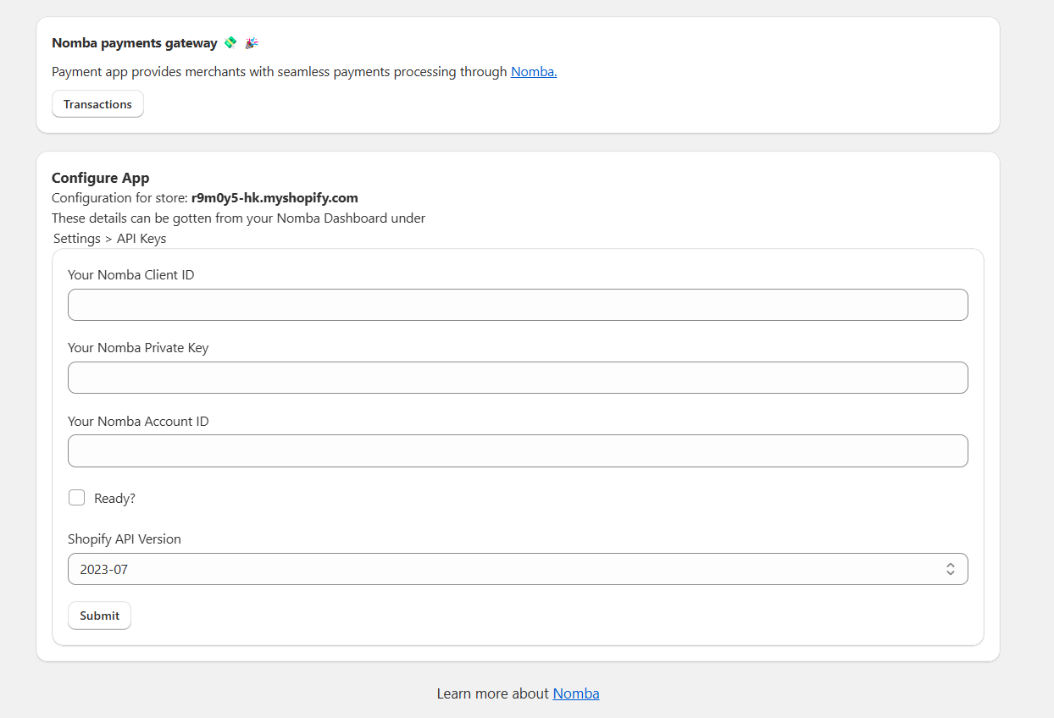This screenshot has width=1054, height=718.
Task: Select the store name r9m0y5-hk.myshopify.com text
Action: pos(275,198)
